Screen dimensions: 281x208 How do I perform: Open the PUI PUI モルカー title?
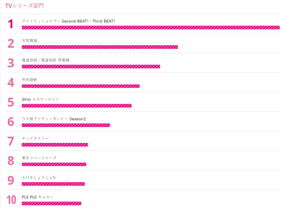click(x=37, y=197)
